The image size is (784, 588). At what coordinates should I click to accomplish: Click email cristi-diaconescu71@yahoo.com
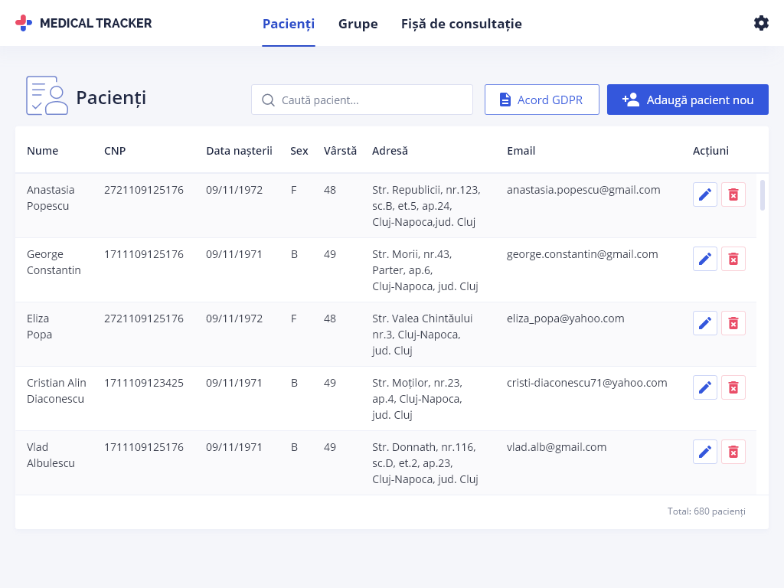tap(587, 383)
